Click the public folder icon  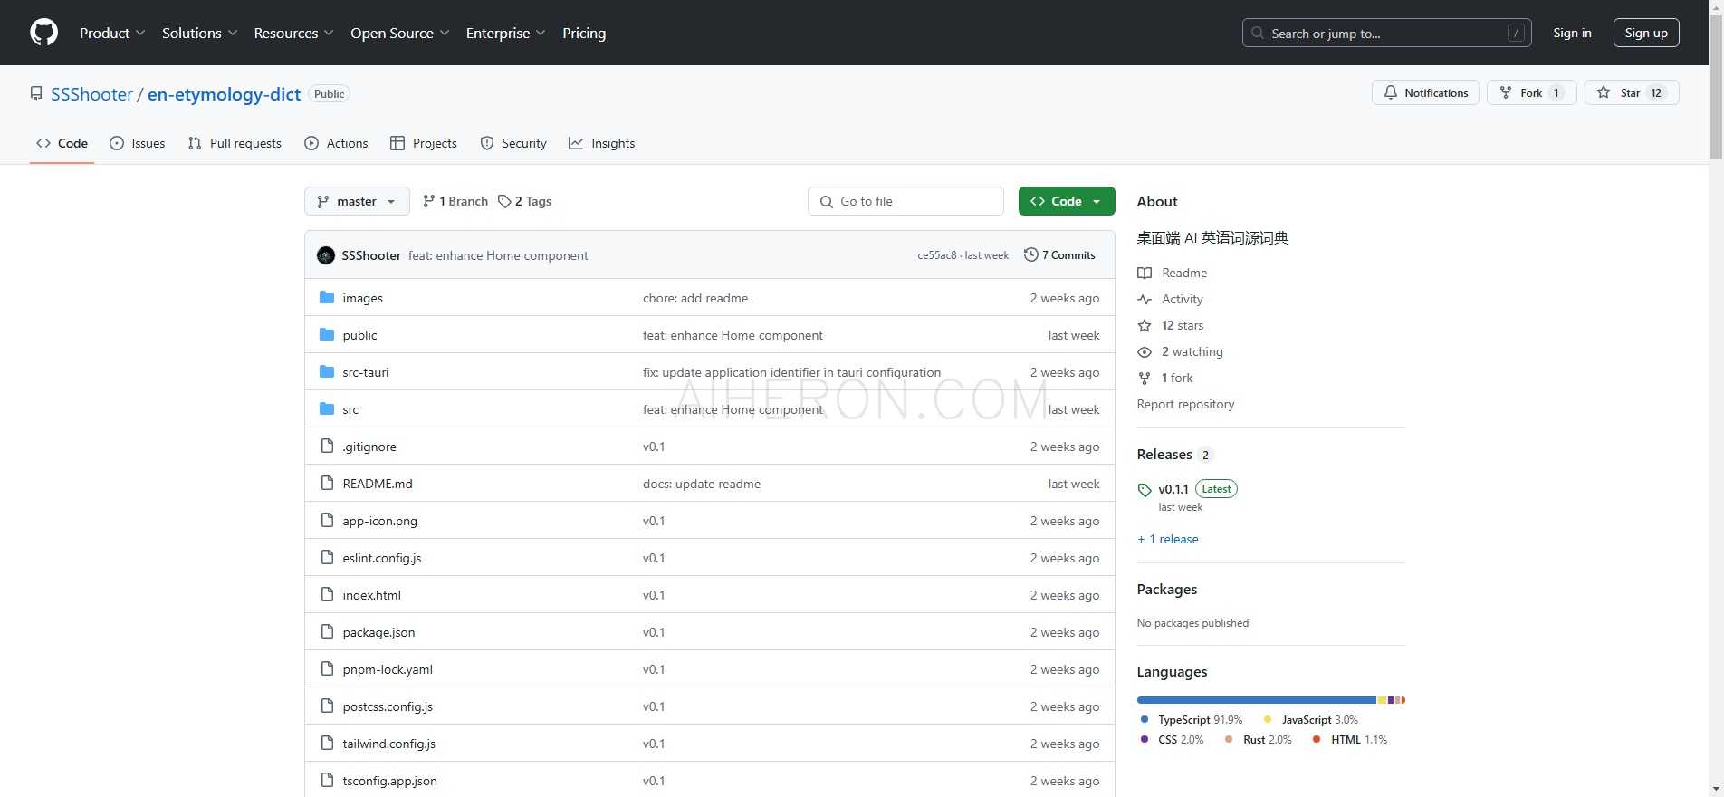(x=327, y=335)
